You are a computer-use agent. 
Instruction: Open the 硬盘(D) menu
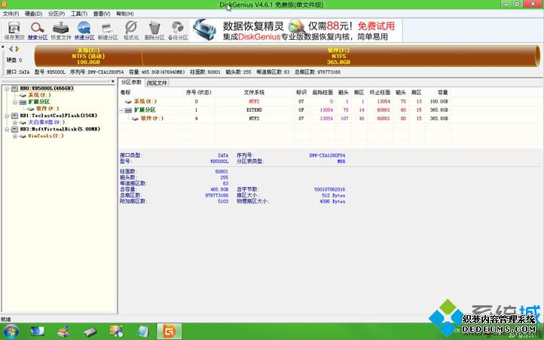click(33, 14)
